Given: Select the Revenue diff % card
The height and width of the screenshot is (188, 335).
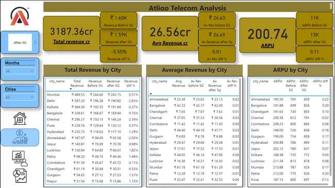Looking at the screenshot, I should tap(119, 54).
